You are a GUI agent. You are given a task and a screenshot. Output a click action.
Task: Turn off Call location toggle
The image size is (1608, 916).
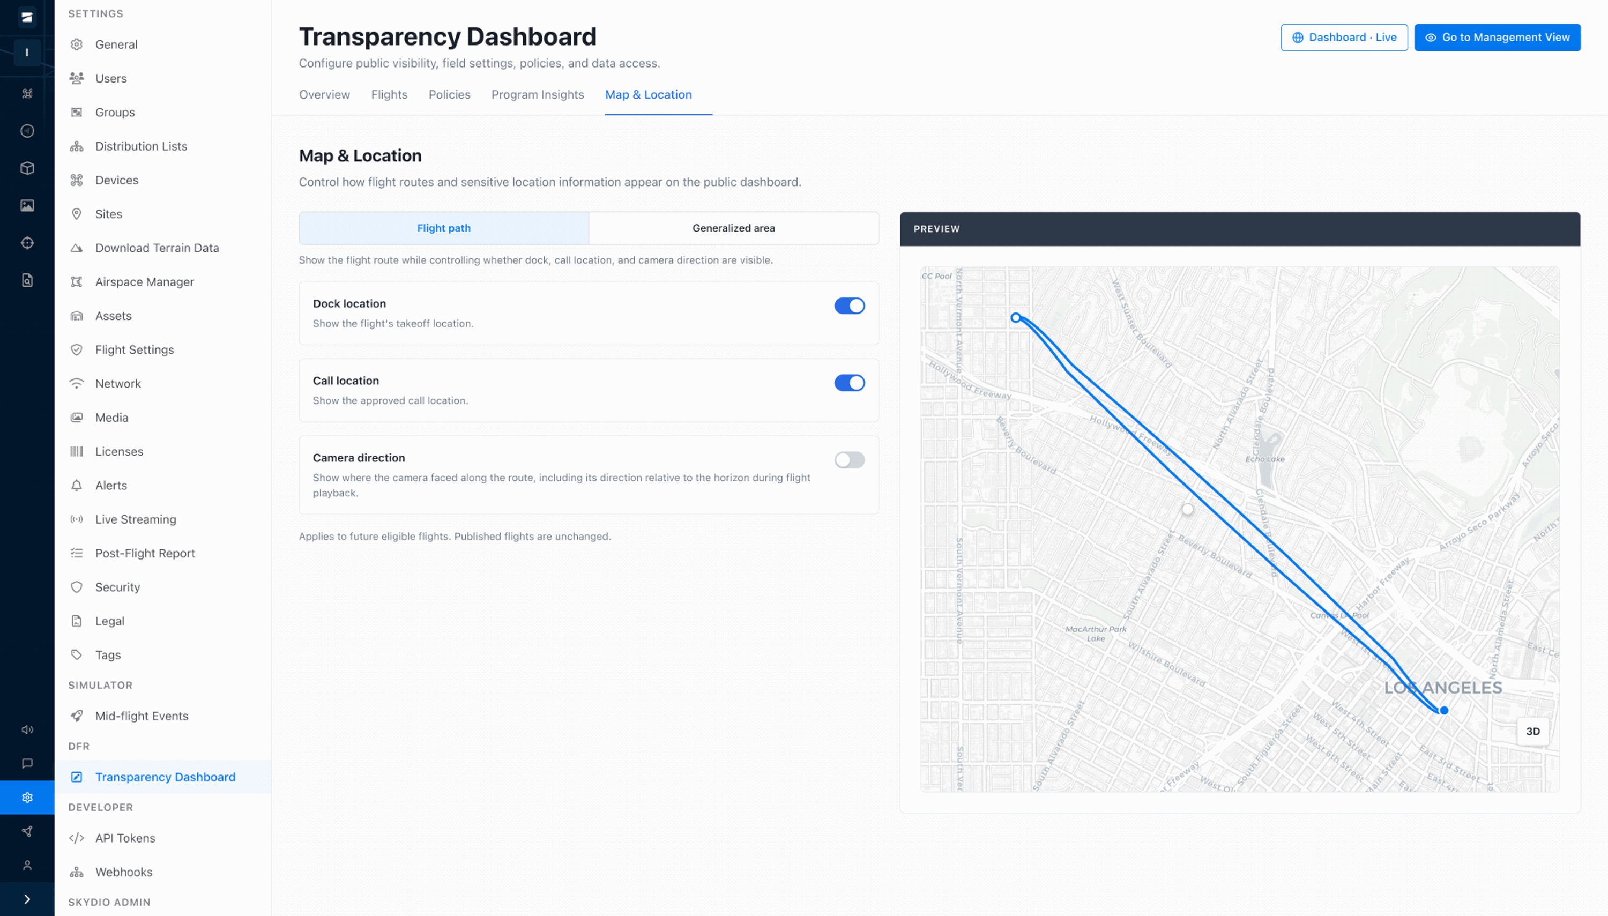click(850, 383)
